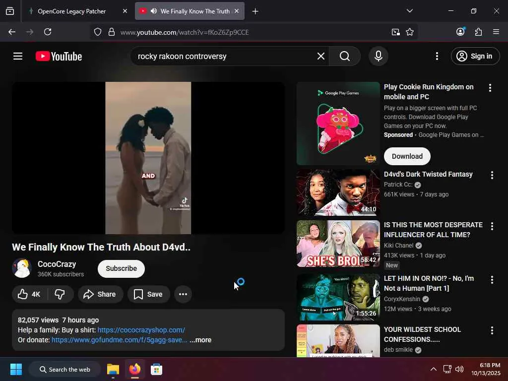Open the picture-in-picture icon in the address bar
508x381 pixels.
coord(395,32)
